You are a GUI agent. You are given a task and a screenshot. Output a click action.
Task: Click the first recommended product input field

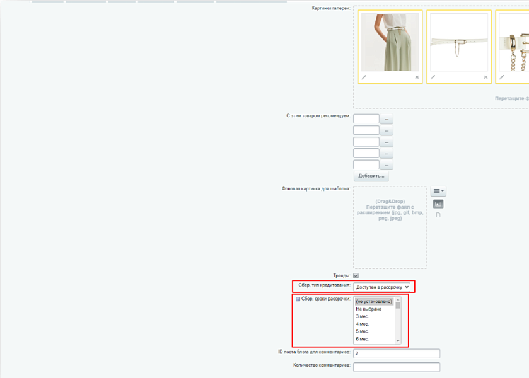click(366, 118)
